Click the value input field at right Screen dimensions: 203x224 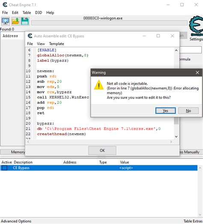click(x=191, y=50)
